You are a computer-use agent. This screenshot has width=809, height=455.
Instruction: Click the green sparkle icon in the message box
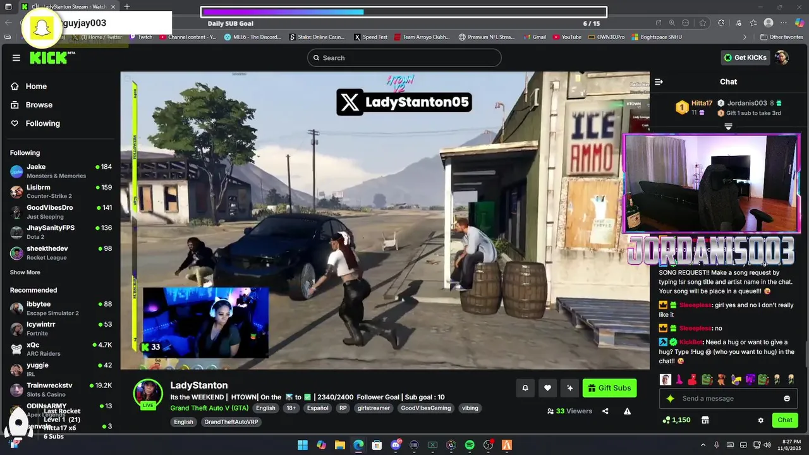coord(671,399)
